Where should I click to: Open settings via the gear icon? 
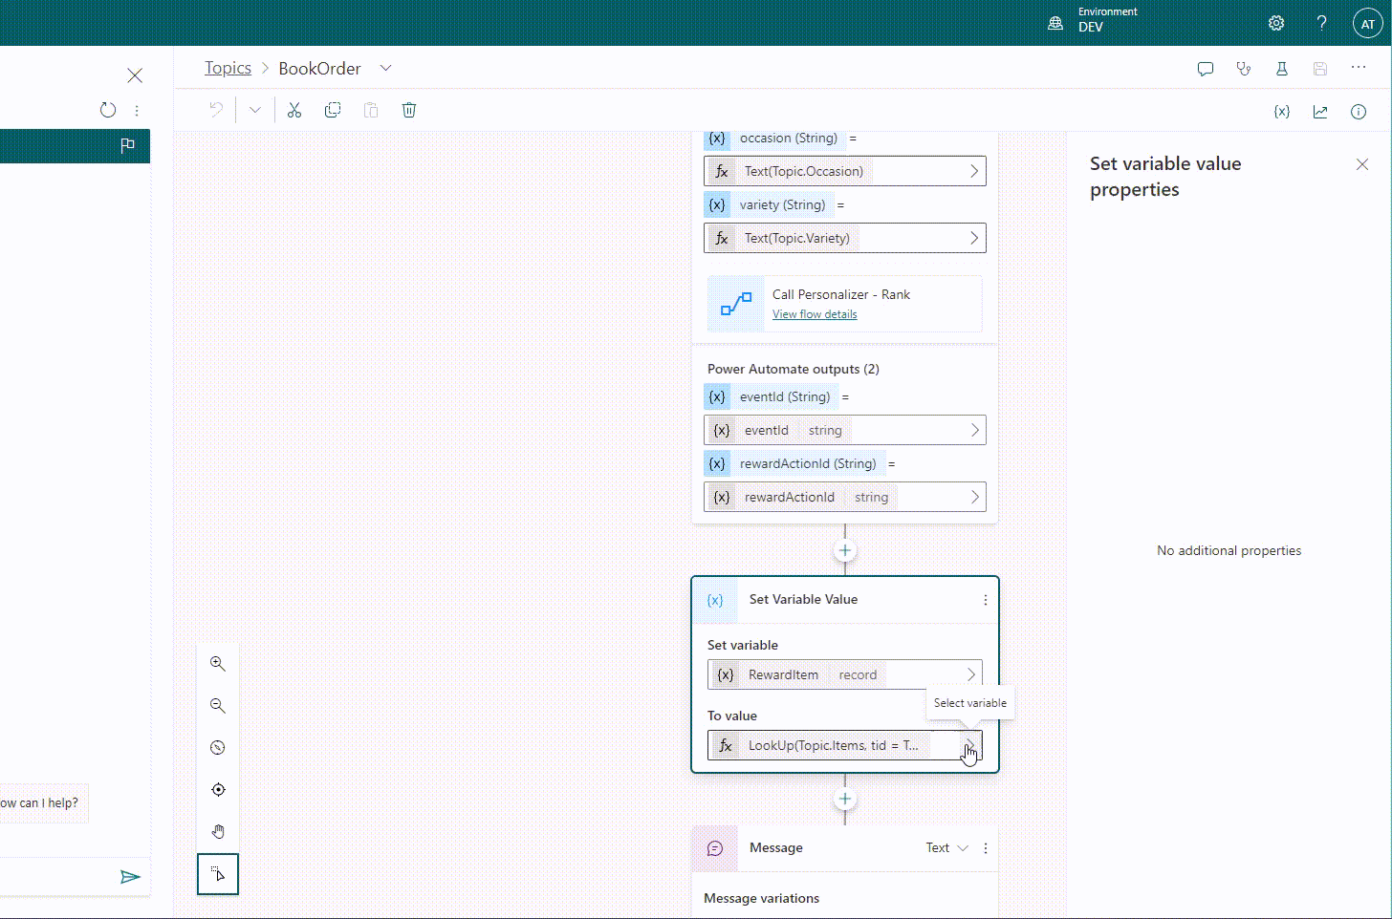1275,22
